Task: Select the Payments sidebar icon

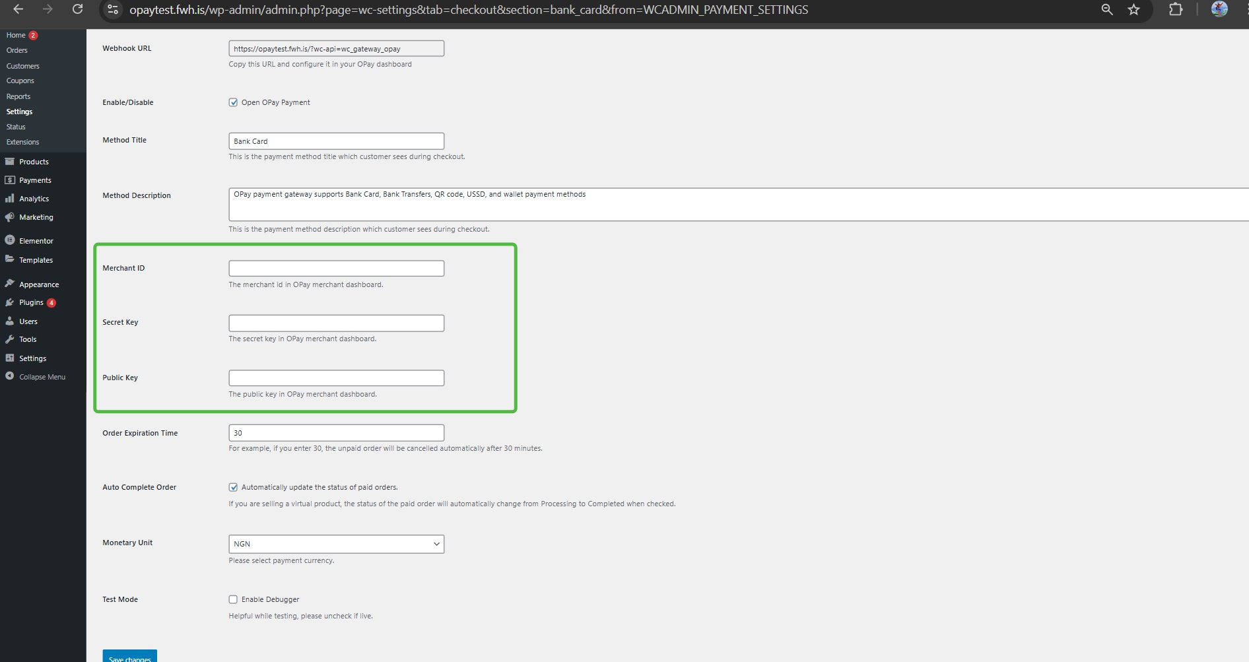Action: (x=10, y=180)
